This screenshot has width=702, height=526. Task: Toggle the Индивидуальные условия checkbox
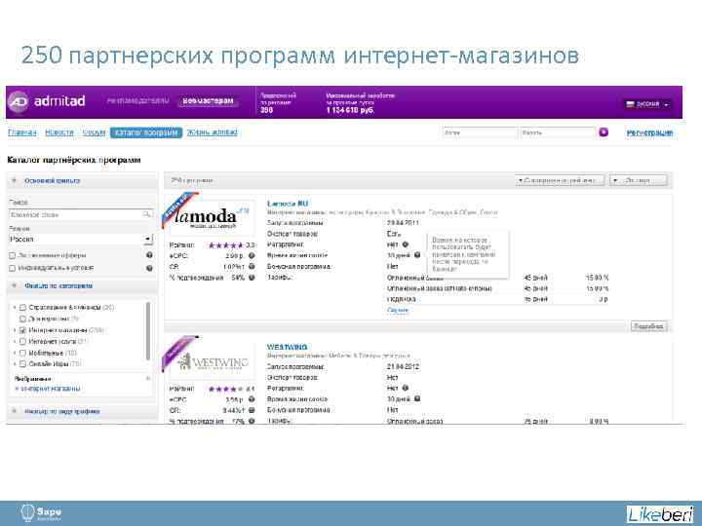pos(13,269)
